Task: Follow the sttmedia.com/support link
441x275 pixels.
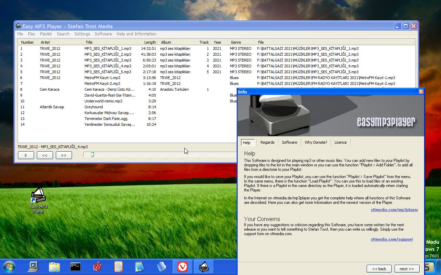Action: tap(392, 239)
